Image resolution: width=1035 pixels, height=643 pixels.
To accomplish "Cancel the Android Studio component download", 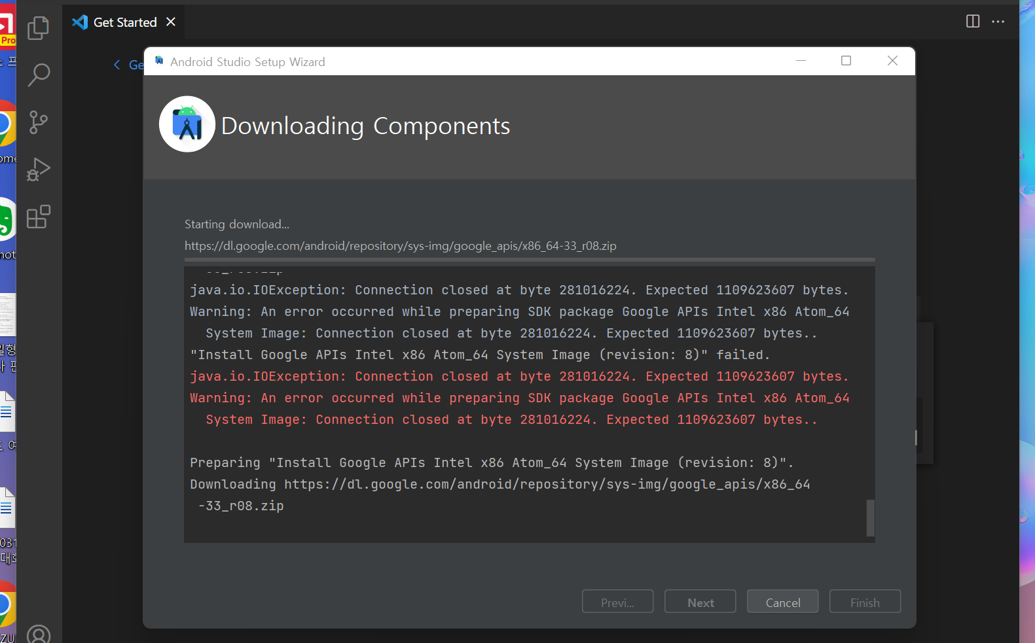I will click(783, 602).
